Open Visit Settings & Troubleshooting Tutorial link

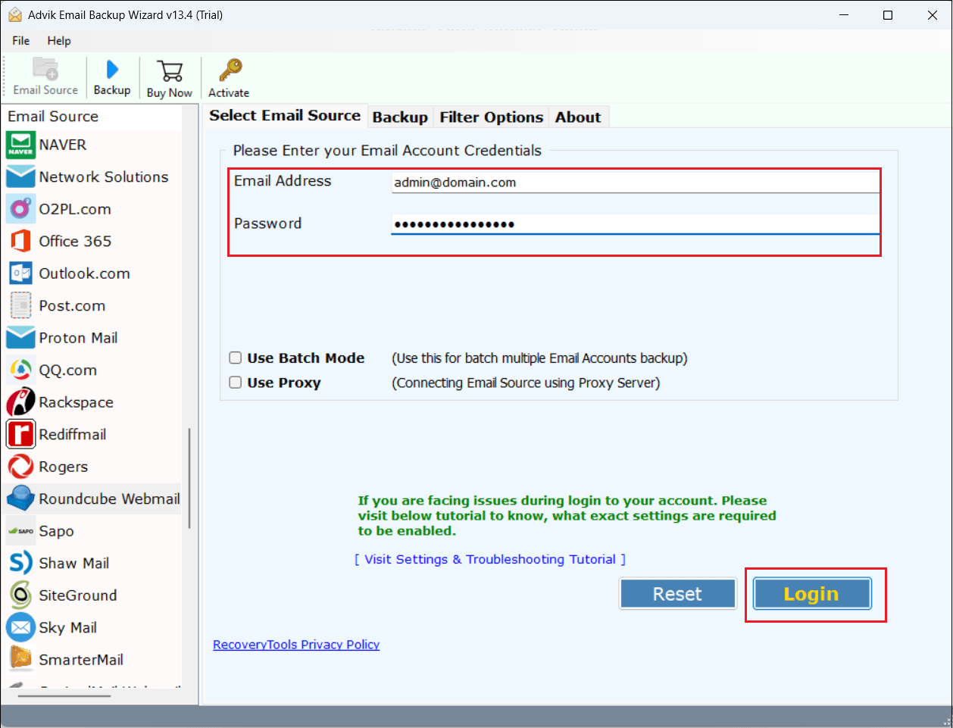(x=491, y=559)
